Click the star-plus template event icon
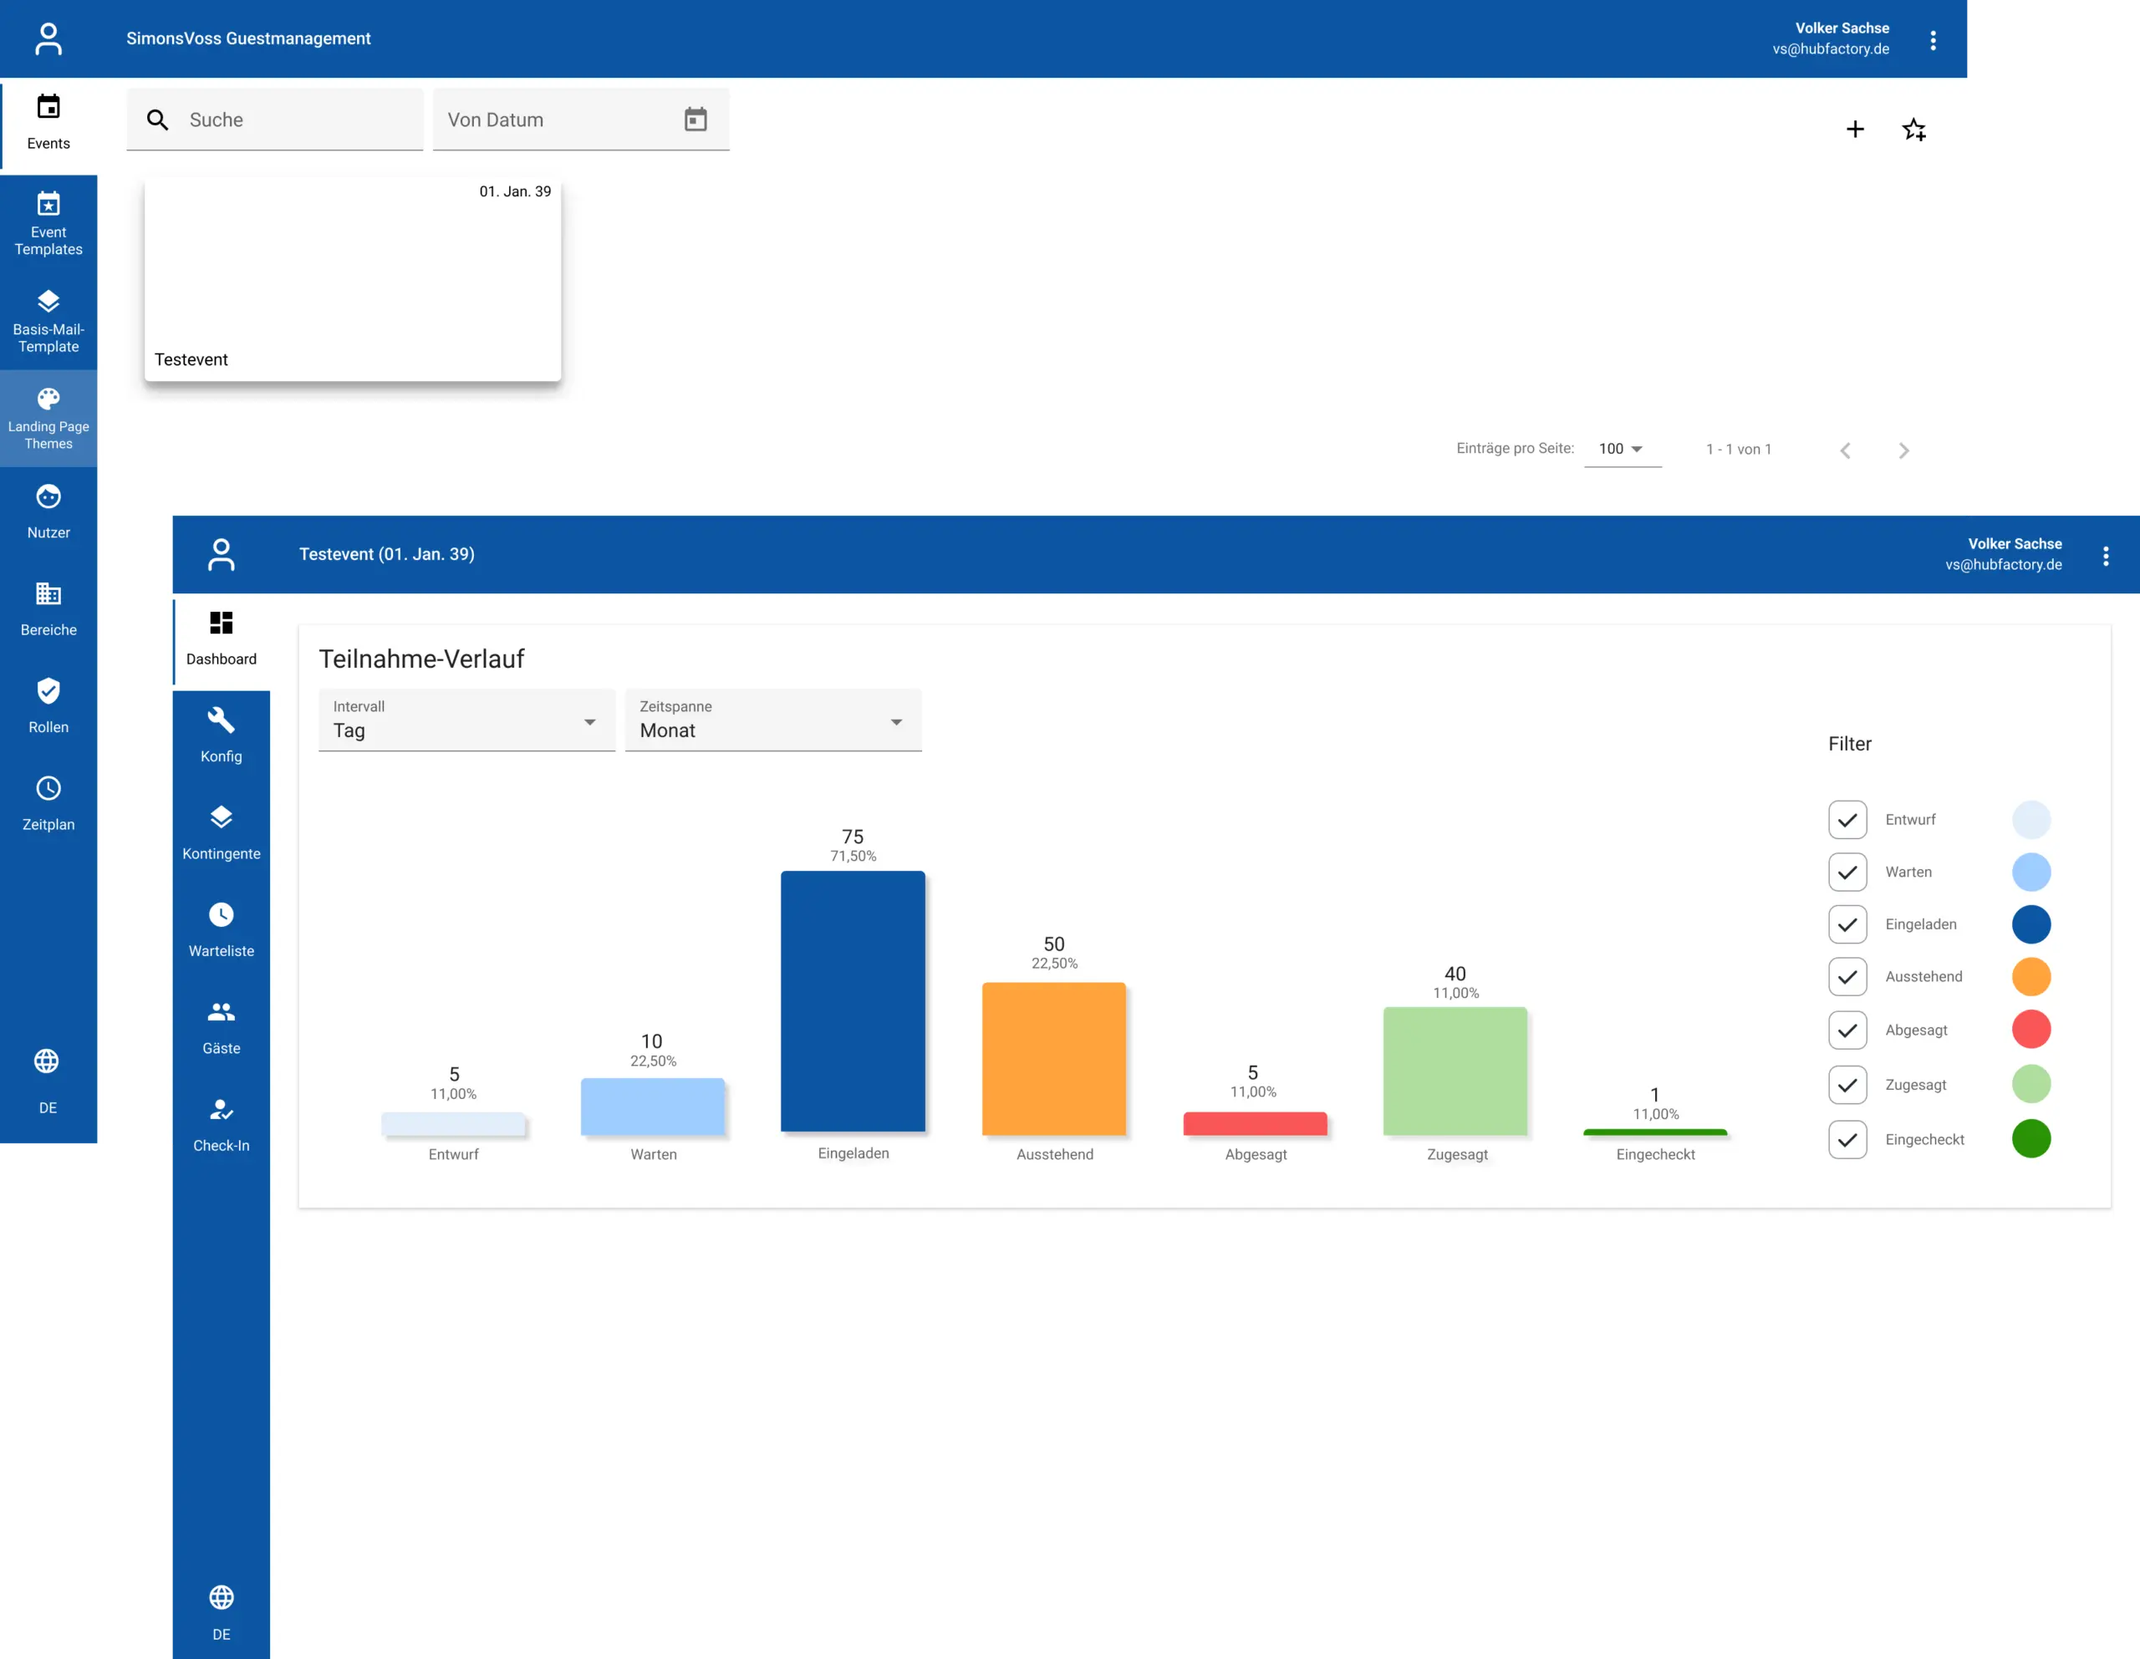 (1913, 130)
